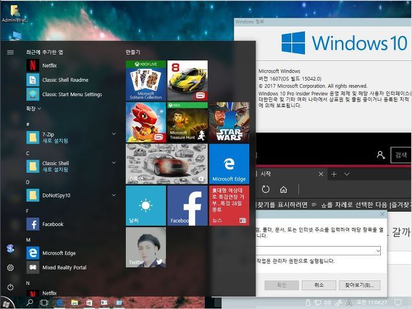Open the Power options in Start menu
Viewport: 412px width, 309px height.
tap(10, 287)
